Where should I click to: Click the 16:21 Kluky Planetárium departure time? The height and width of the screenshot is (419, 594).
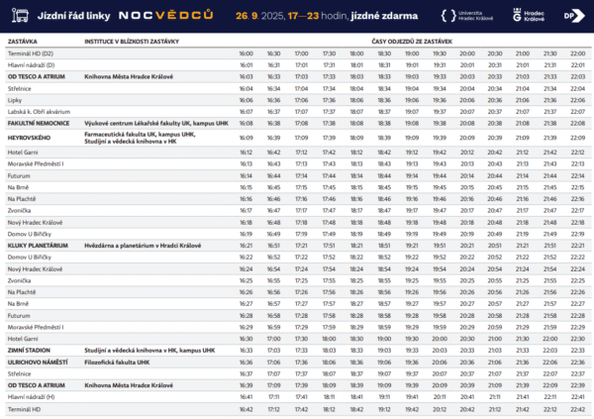click(x=247, y=246)
